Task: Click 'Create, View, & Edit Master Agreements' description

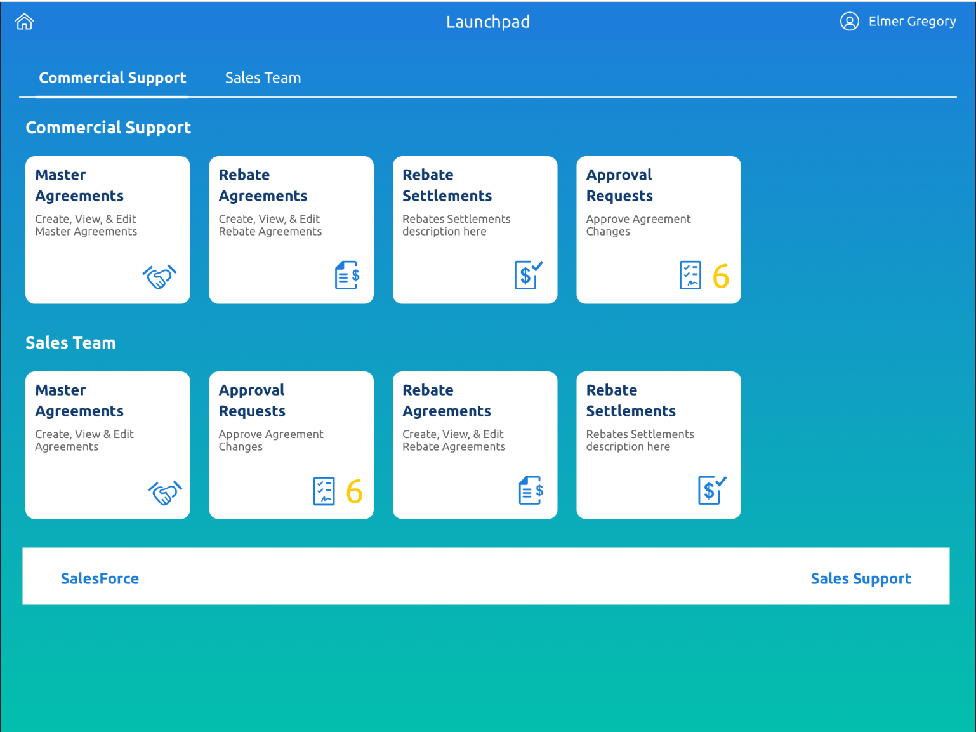Action: pos(86,225)
